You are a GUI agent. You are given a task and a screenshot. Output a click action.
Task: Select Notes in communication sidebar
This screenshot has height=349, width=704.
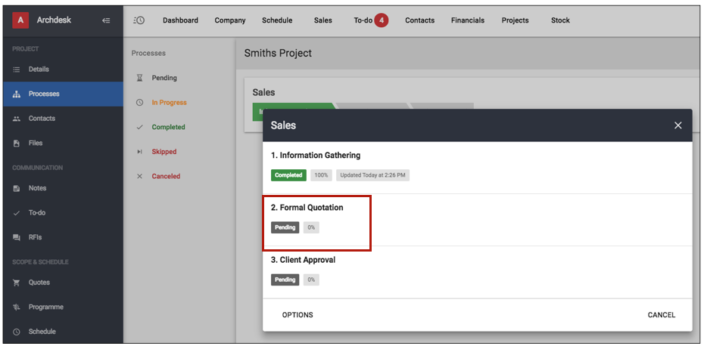[63, 188]
